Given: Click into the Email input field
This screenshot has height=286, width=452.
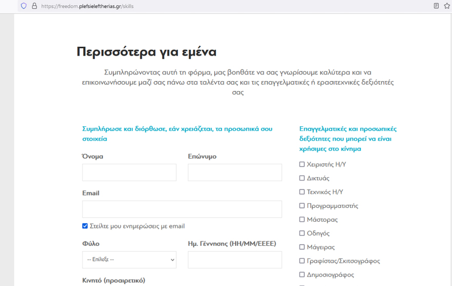Looking at the screenshot, I should (x=182, y=209).
